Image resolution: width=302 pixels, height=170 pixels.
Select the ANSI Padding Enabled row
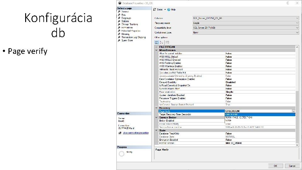tap(227, 63)
